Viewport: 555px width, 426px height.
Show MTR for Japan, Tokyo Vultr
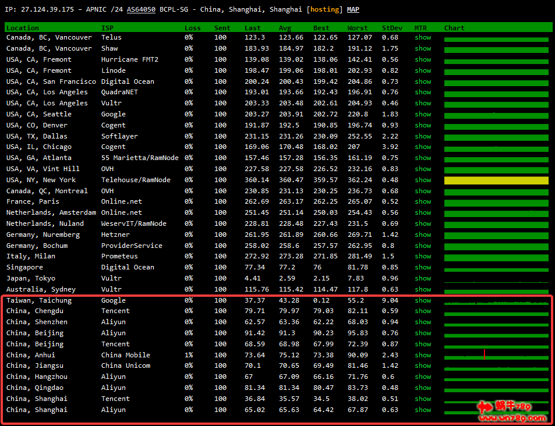(x=423, y=278)
